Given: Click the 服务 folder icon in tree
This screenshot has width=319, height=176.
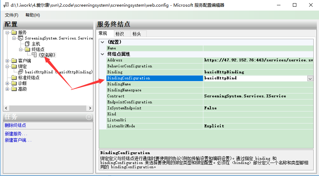Looking at the screenshot, I should tap(14, 32).
